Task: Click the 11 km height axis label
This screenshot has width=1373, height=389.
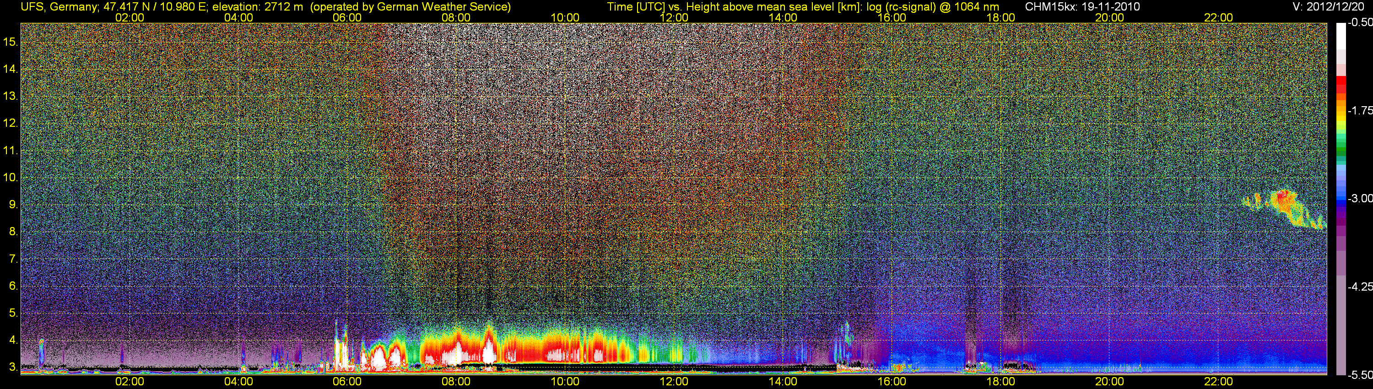Action: point(10,150)
